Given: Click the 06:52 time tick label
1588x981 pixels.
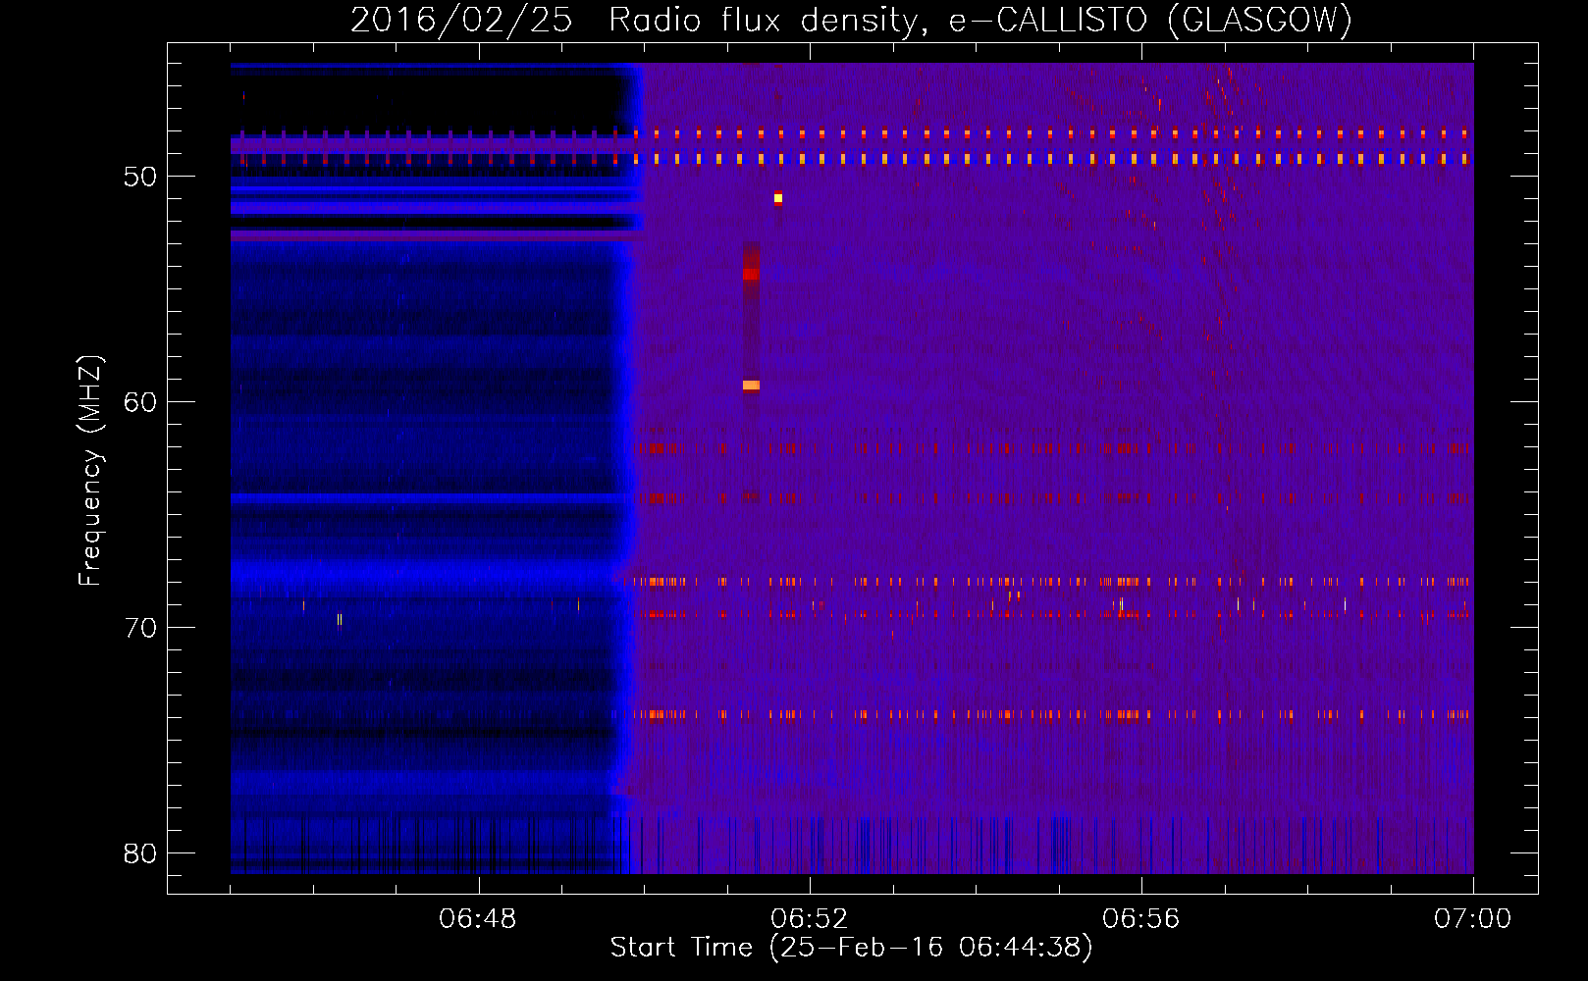Looking at the screenshot, I should tap(810, 919).
